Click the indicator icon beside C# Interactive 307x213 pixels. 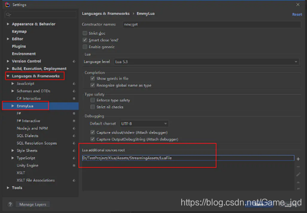74,98
